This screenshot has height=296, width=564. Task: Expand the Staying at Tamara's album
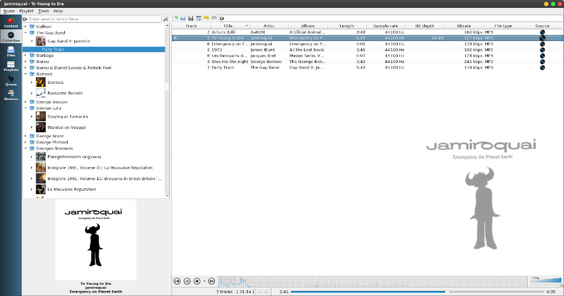[32, 116]
